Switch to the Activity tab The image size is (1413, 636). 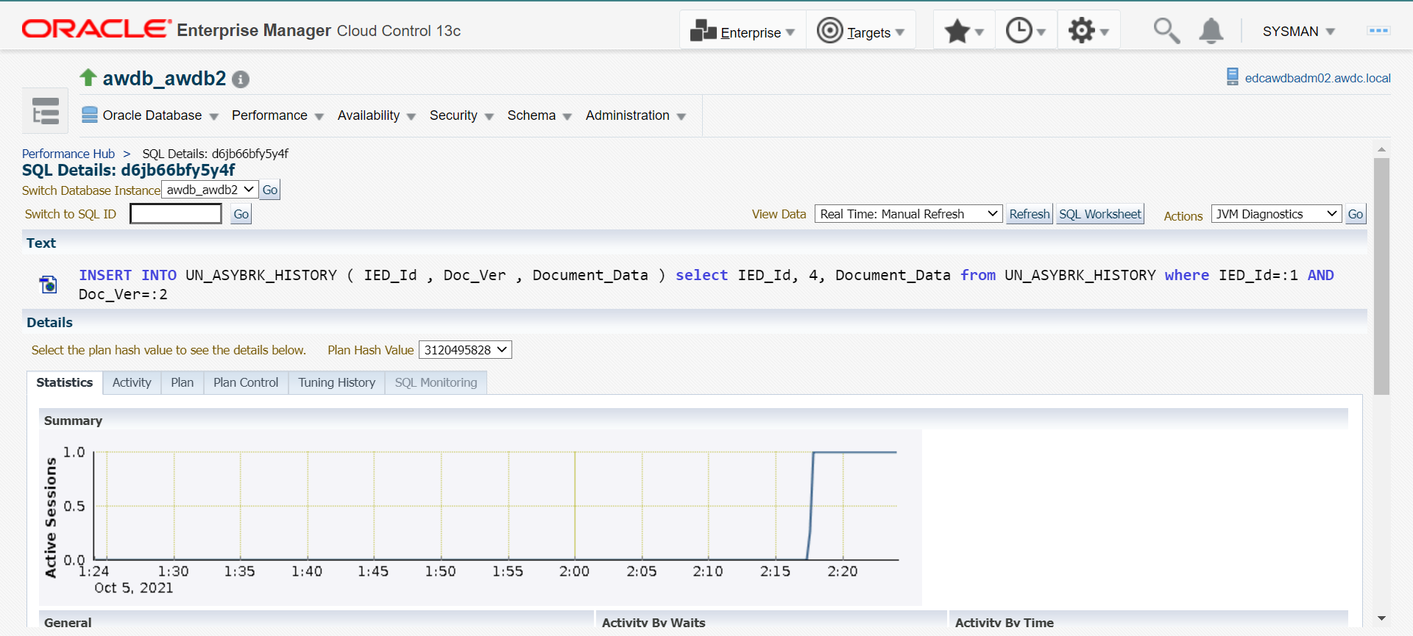132,382
